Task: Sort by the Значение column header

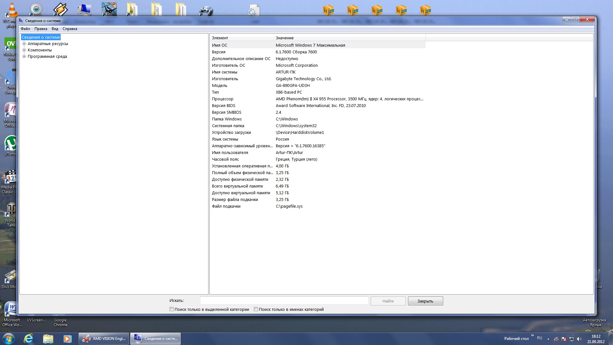Action: (350, 38)
